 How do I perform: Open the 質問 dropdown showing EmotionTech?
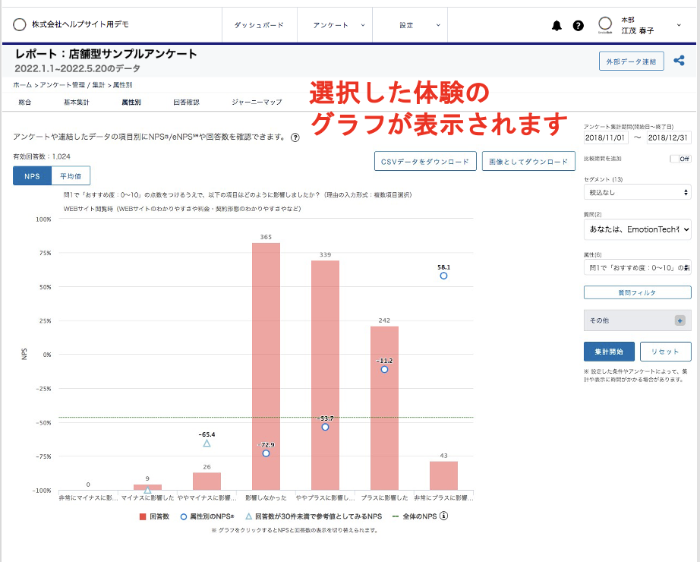[638, 229]
